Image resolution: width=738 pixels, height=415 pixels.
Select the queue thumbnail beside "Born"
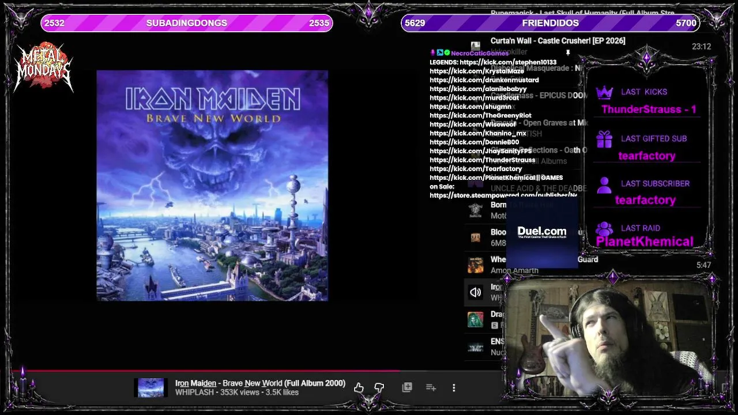tap(476, 210)
